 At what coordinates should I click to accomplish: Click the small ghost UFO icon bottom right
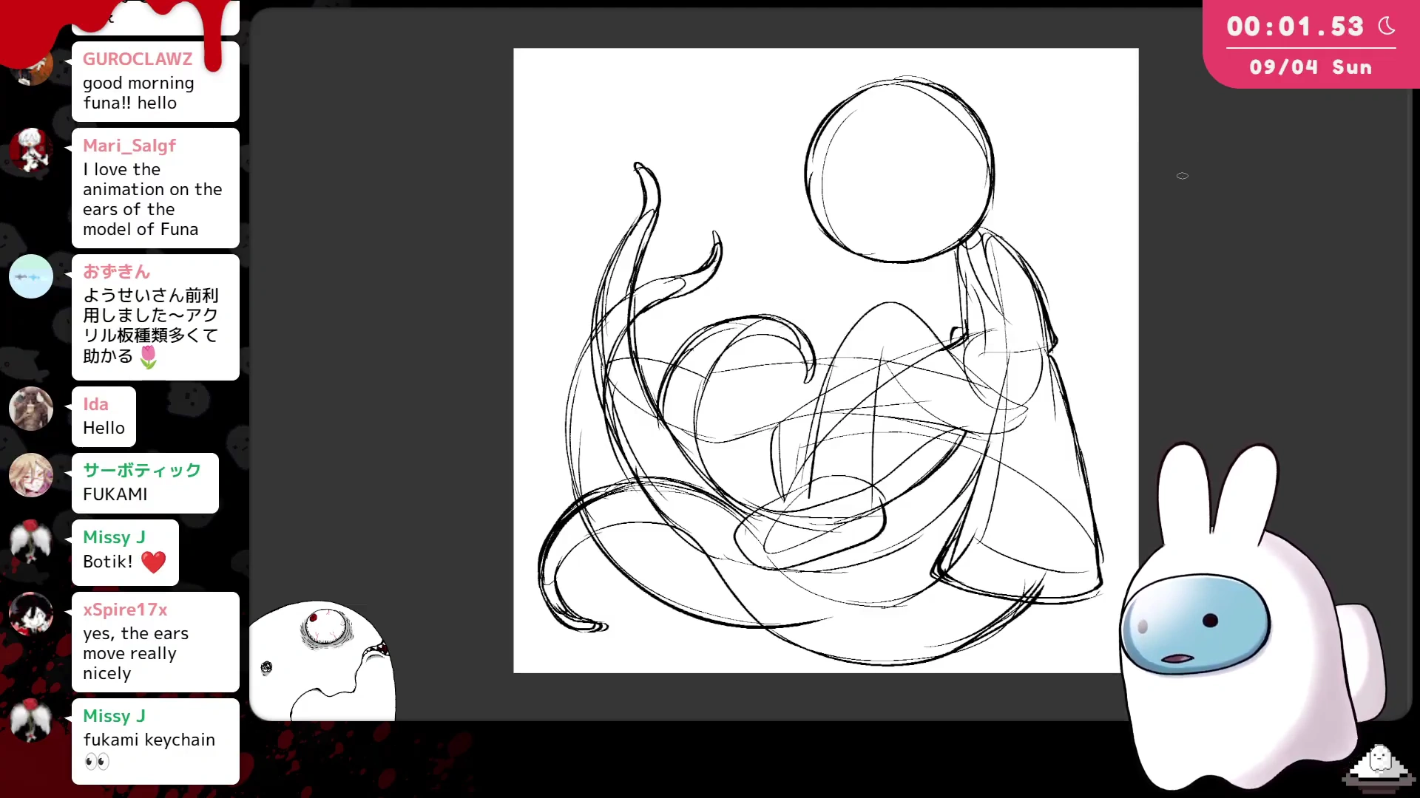[1379, 767]
